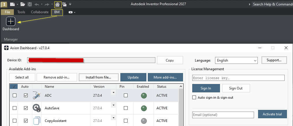
Task: Sort by the Name column header
Action: tap(49, 87)
